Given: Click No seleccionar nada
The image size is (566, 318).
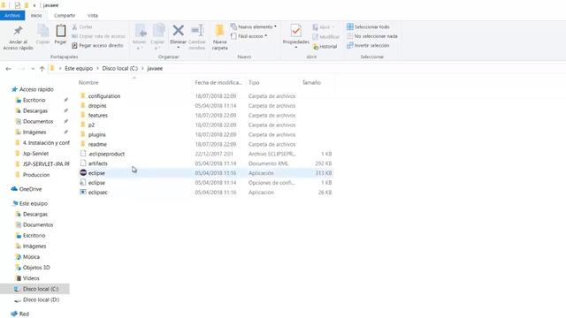Looking at the screenshot, I should [x=372, y=36].
